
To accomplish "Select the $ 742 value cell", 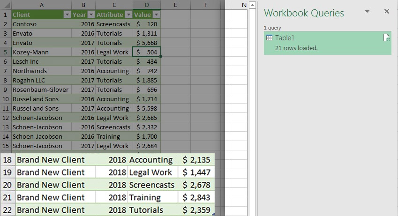I will tap(146, 71).
